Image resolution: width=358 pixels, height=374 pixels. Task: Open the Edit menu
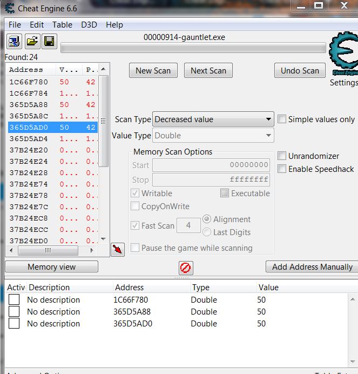point(37,25)
